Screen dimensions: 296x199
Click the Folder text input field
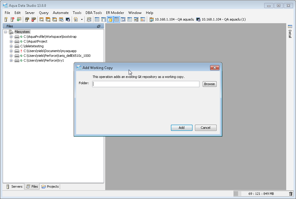click(146, 84)
